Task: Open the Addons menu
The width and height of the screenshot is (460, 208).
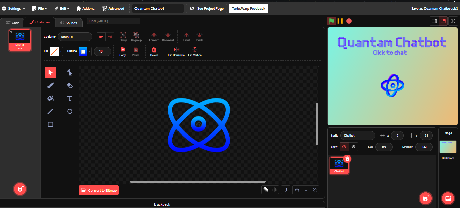Action: (85, 8)
